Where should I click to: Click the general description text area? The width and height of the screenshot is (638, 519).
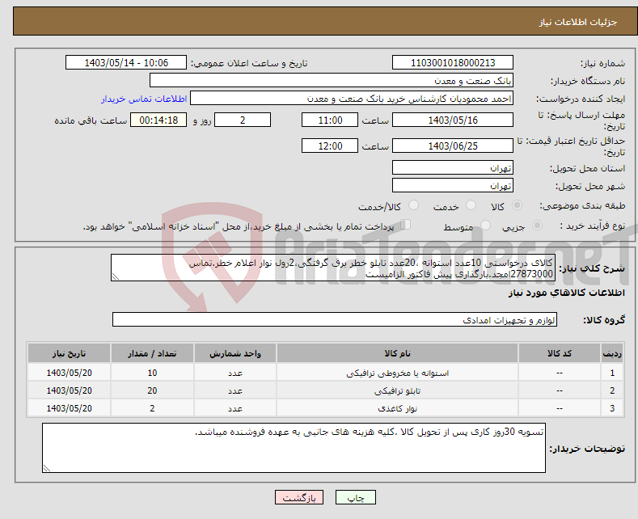click(x=333, y=268)
